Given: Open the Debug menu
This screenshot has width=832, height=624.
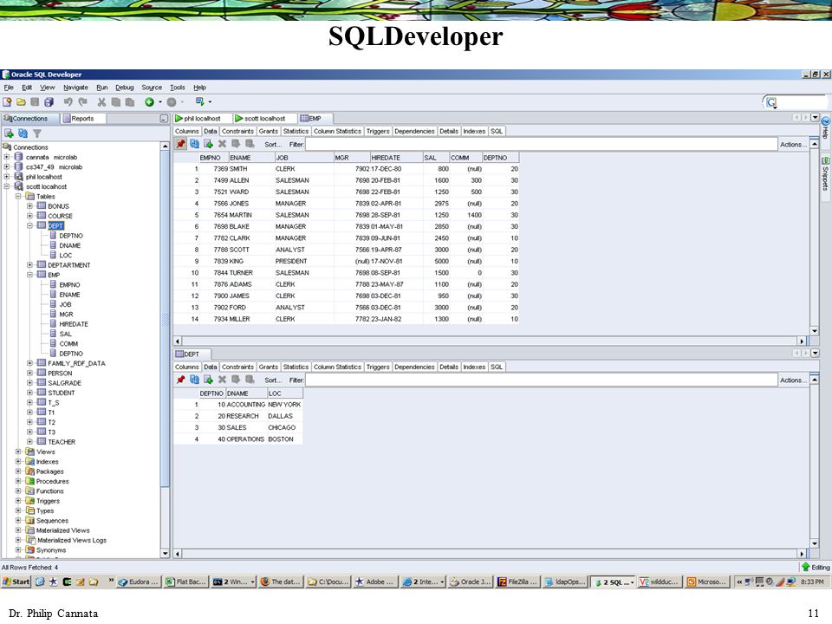Looking at the screenshot, I should pyautogui.click(x=124, y=88).
